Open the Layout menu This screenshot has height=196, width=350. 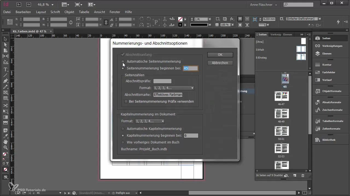pos(41,12)
